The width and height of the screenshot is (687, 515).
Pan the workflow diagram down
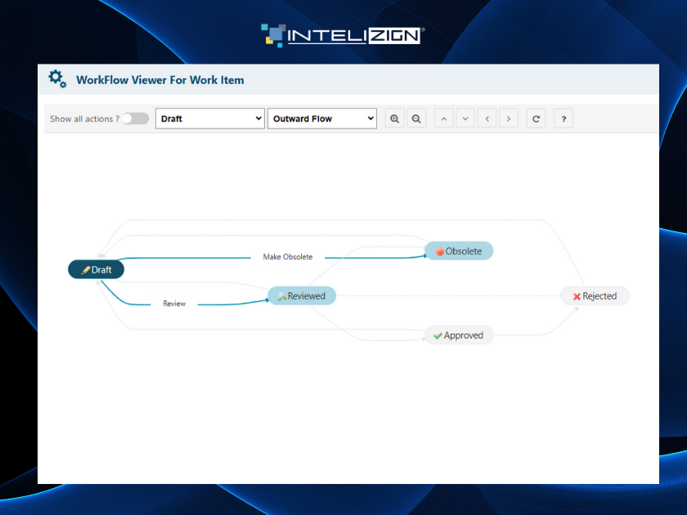pyautogui.click(x=465, y=119)
